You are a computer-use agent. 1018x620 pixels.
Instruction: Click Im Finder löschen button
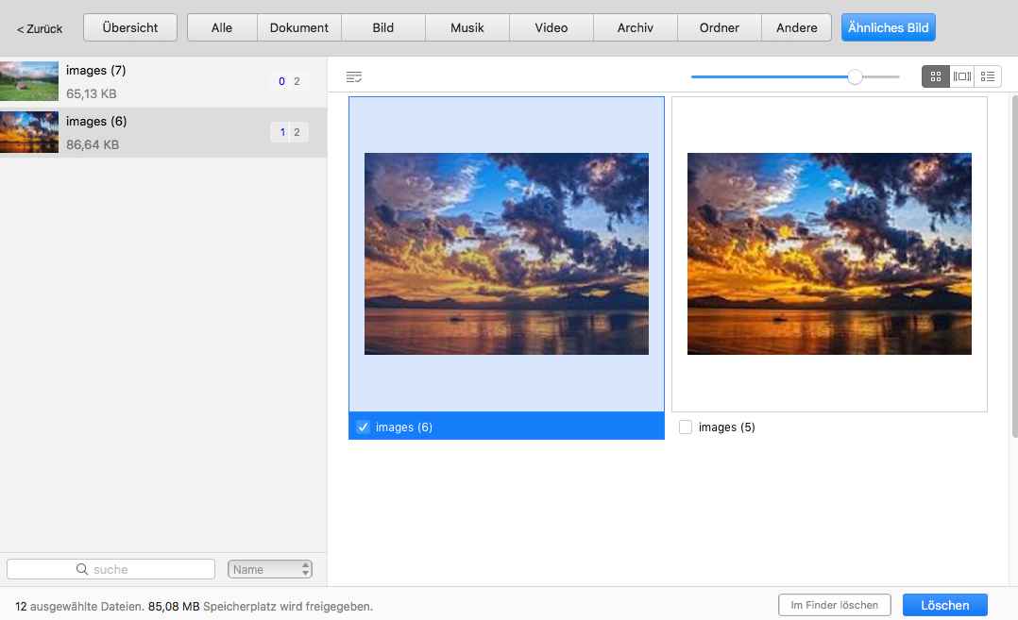(x=834, y=605)
